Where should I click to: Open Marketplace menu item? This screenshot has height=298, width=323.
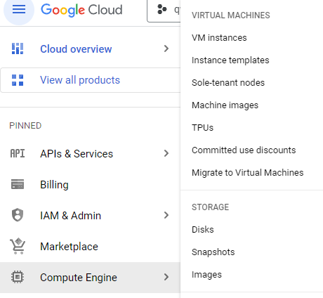click(x=90, y=247)
